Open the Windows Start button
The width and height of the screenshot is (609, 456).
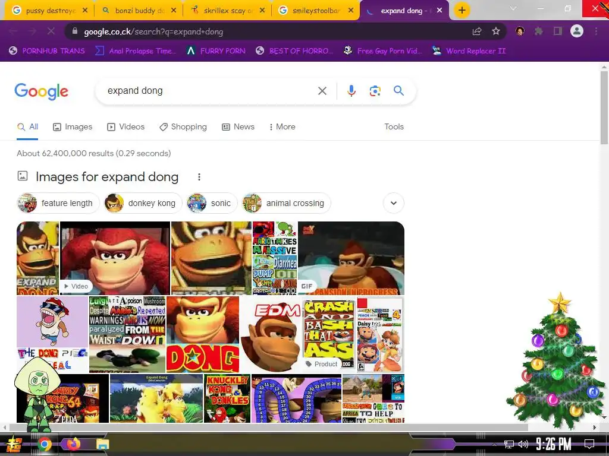pyautogui.click(x=14, y=444)
